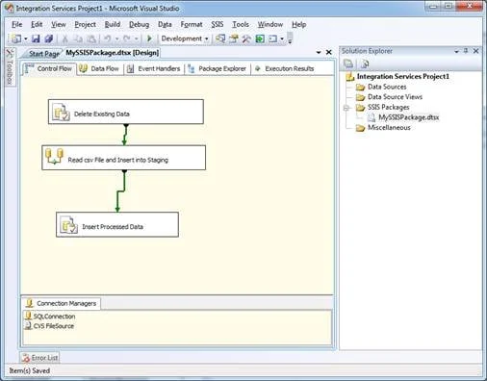Image resolution: width=487 pixels, height=381 pixels.
Task: Open the Format menu
Action: (192, 24)
